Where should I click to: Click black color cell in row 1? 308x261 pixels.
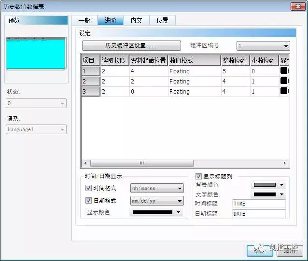(x=284, y=71)
